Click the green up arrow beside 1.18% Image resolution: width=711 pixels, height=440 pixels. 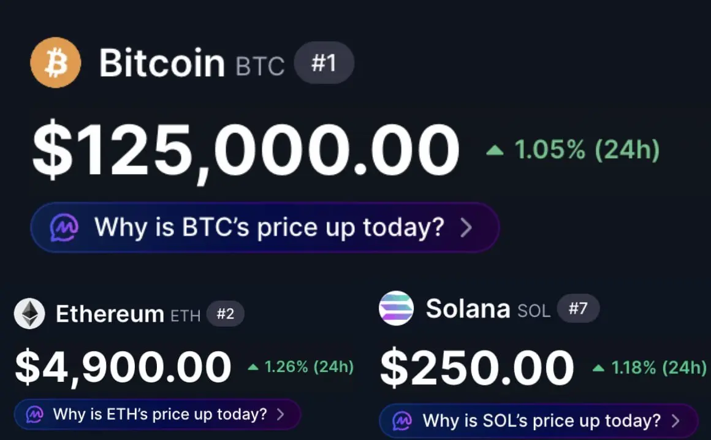tap(599, 368)
